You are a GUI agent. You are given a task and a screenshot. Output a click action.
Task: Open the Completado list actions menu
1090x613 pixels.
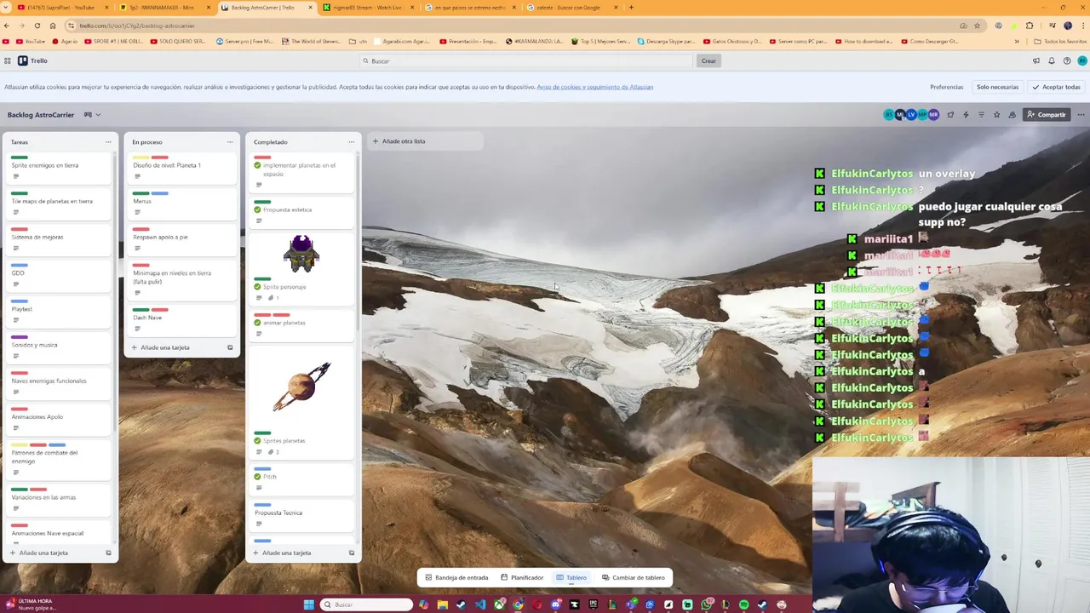click(352, 142)
